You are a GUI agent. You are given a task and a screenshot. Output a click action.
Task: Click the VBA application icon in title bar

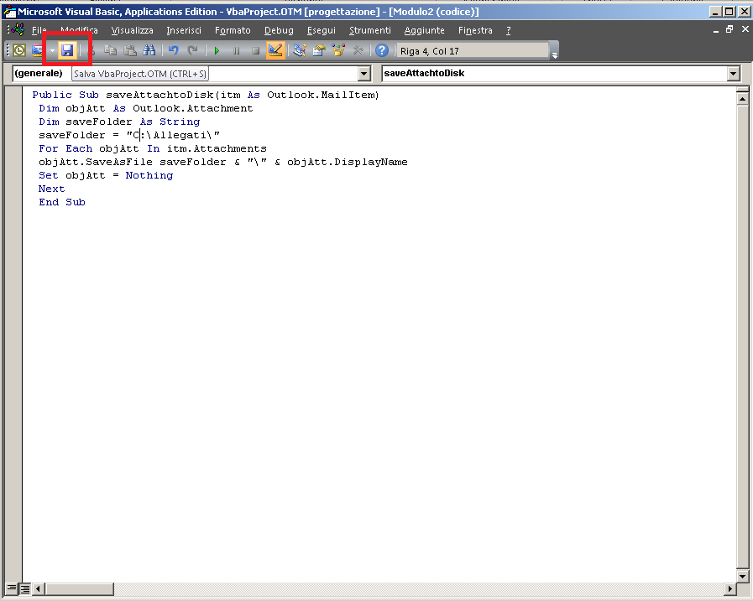(9, 12)
